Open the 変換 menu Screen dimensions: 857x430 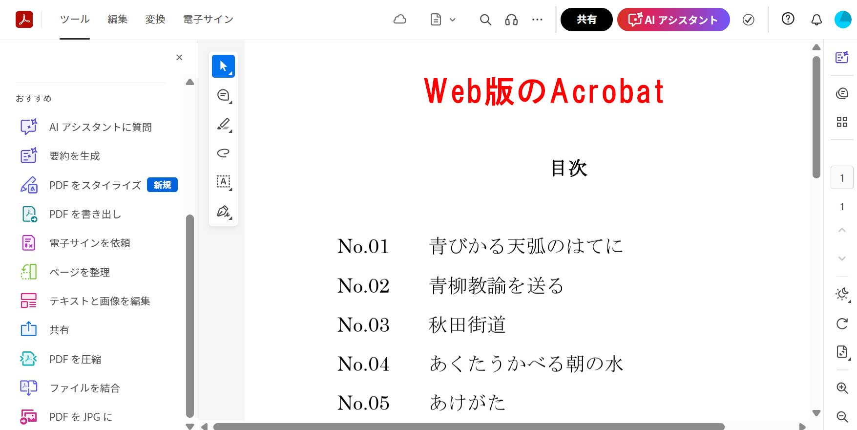coord(155,19)
